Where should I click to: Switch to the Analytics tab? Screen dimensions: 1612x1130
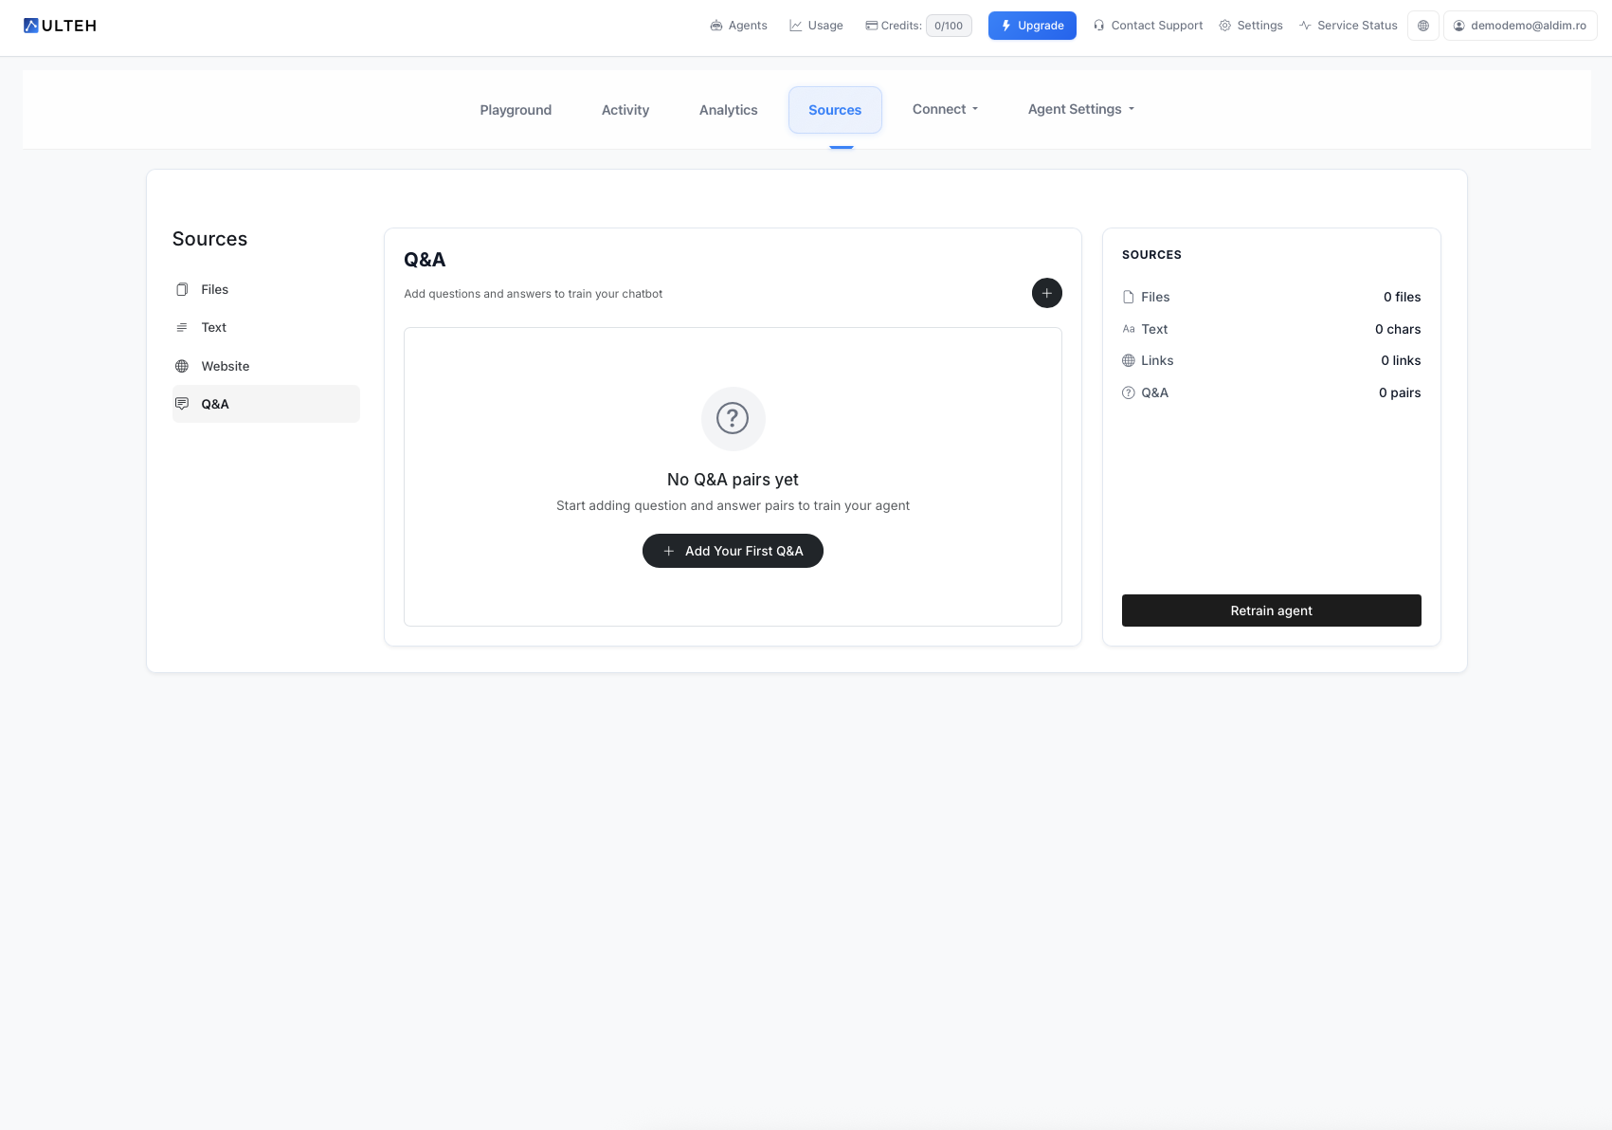(728, 110)
